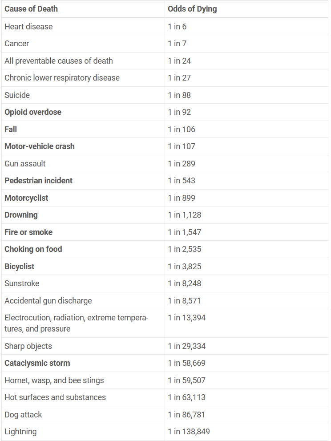This screenshot has width=331, height=441.
Task: Open the "Cataclysmic storm" bold entry
Action: [37, 363]
